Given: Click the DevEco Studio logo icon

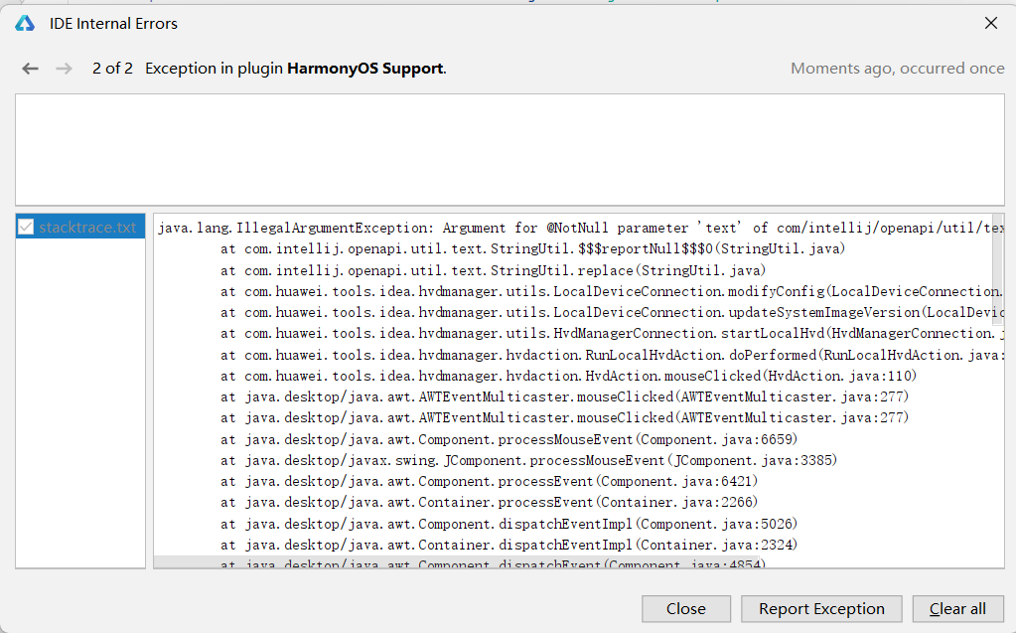Looking at the screenshot, I should 25,23.
